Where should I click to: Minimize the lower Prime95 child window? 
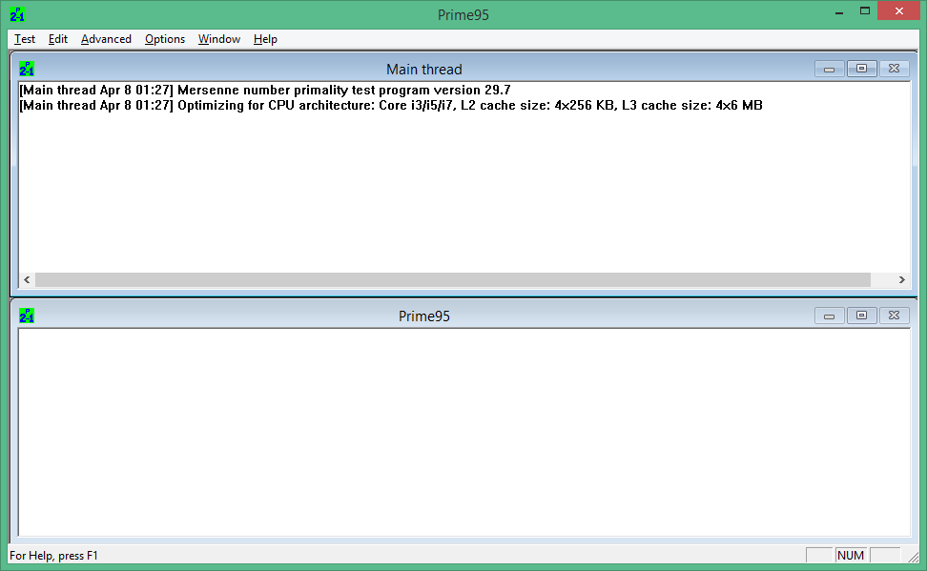[829, 316]
